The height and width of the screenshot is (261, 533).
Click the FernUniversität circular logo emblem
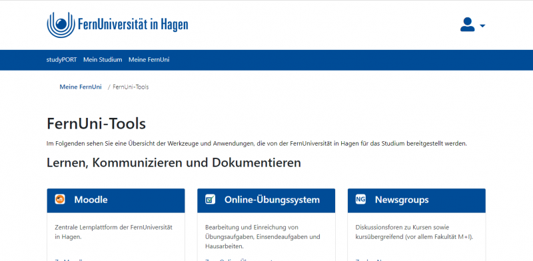tap(61, 25)
